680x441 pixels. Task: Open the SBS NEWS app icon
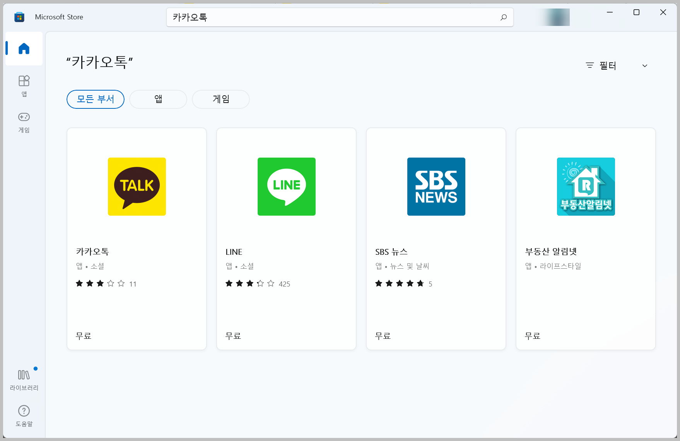(436, 187)
